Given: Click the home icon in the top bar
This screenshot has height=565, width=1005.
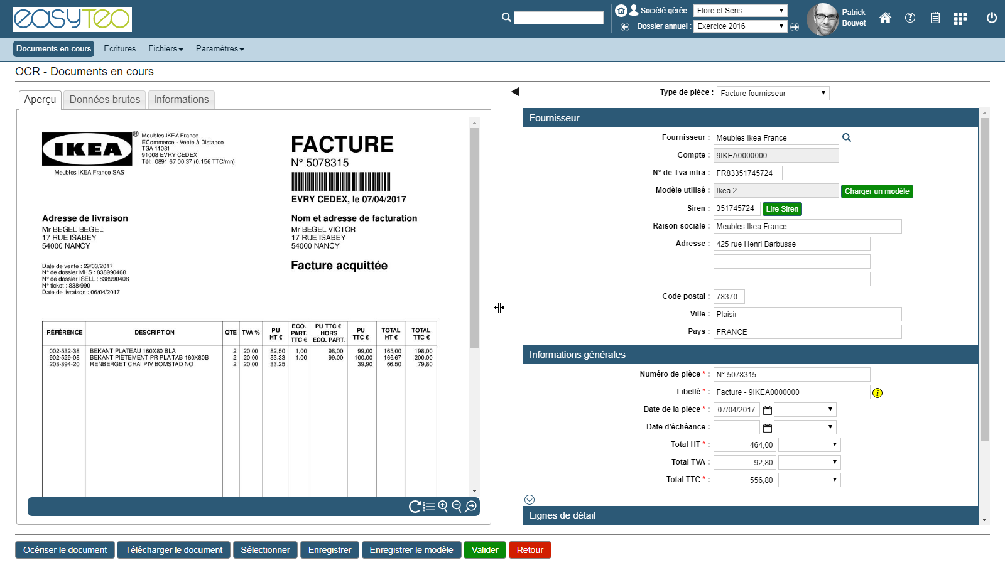Looking at the screenshot, I should [x=885, y=18].
